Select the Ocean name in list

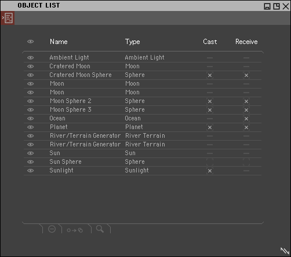point(57,118)
